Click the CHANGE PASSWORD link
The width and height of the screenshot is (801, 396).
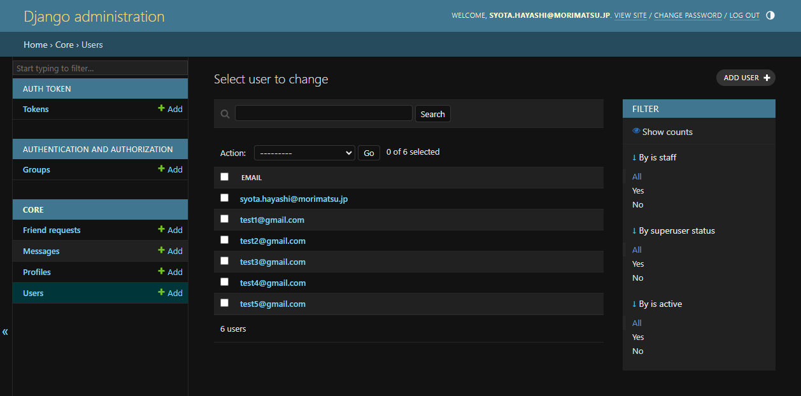coord(688,15)
